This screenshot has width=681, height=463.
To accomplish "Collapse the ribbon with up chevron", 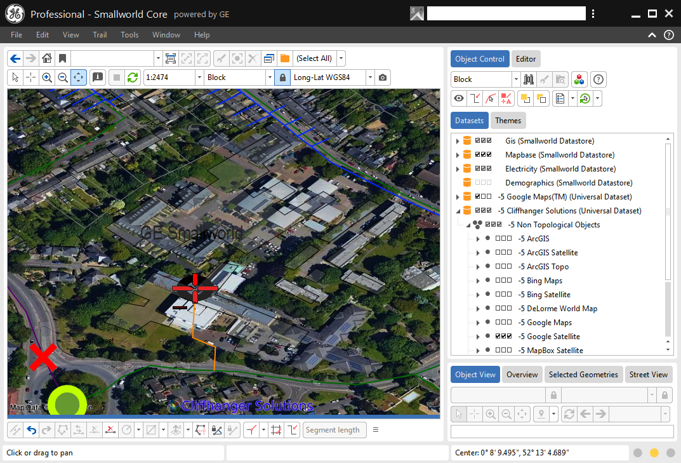I will (652, 35).
